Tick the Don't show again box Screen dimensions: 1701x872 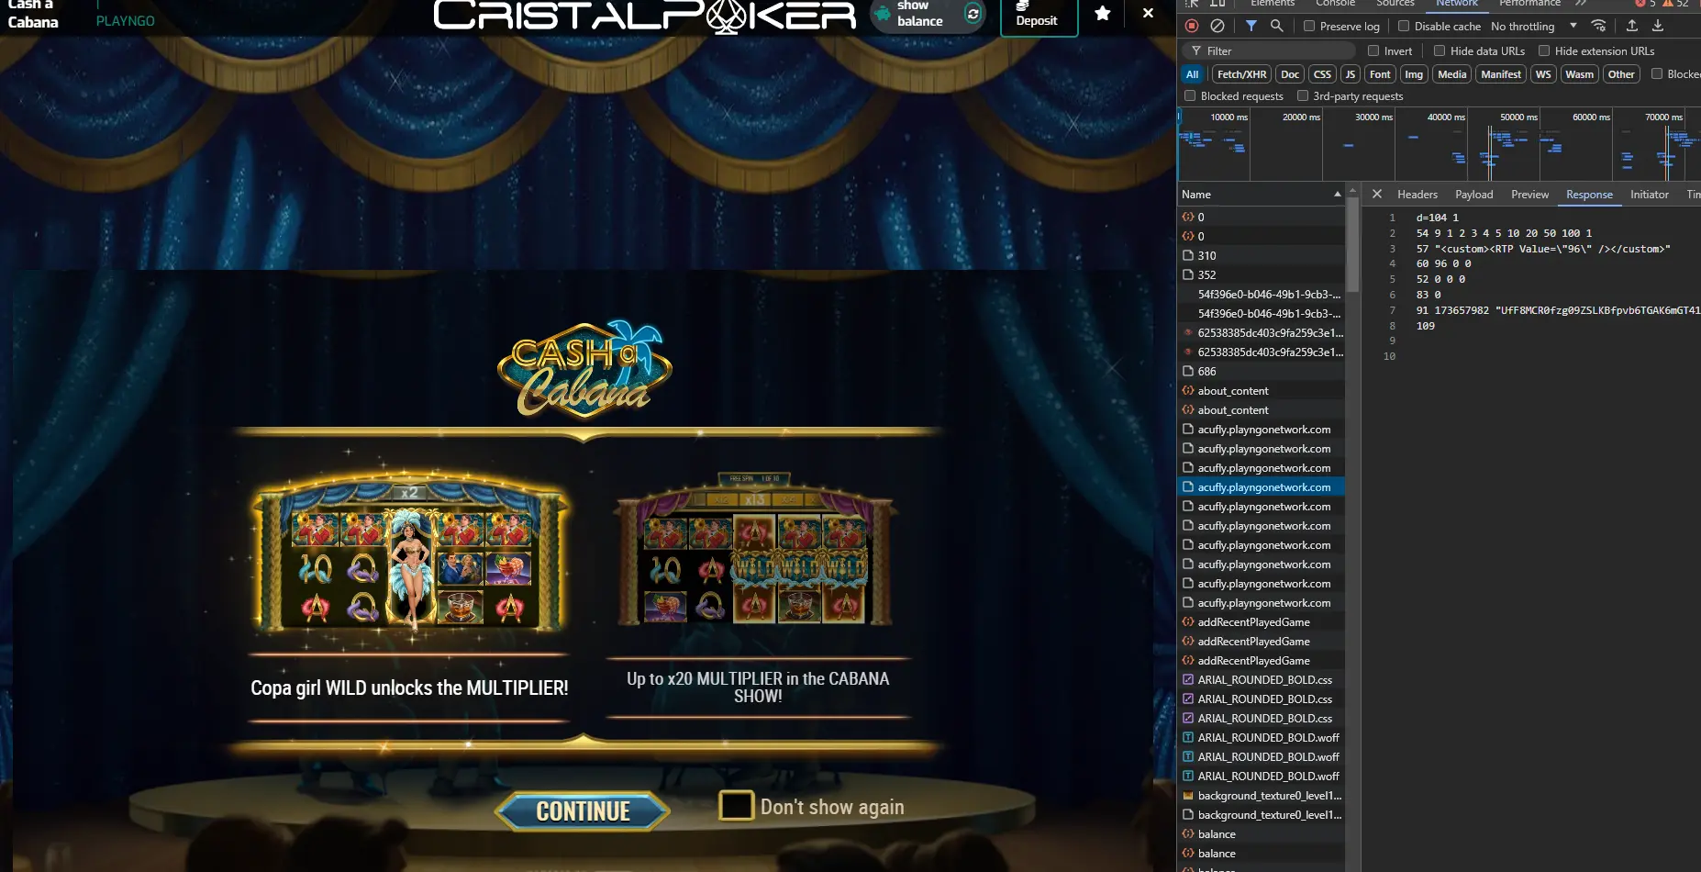pos(736,806)
